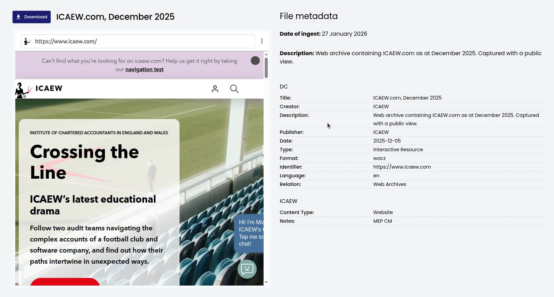Click the scroll down arrow of the viewer

[266, 282]
